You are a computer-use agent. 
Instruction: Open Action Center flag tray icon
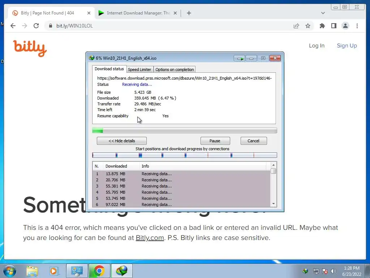click(x=325, y=271)
